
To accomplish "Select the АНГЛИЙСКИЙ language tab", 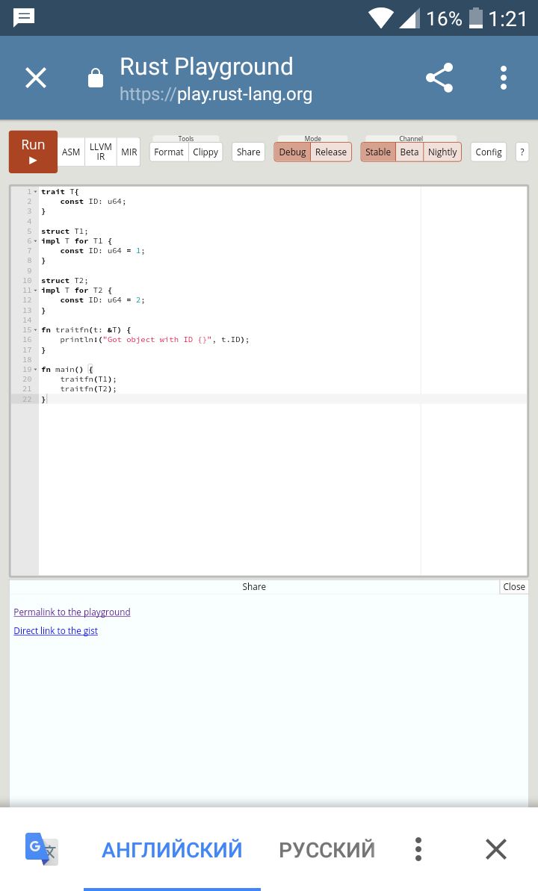I will coord(172,849).
